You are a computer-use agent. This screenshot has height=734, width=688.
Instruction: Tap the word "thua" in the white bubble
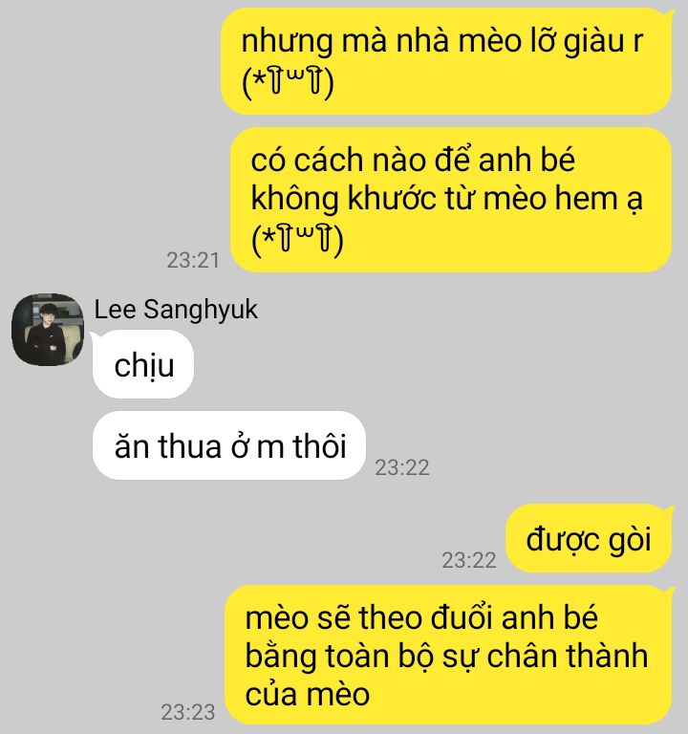(189, 446)
